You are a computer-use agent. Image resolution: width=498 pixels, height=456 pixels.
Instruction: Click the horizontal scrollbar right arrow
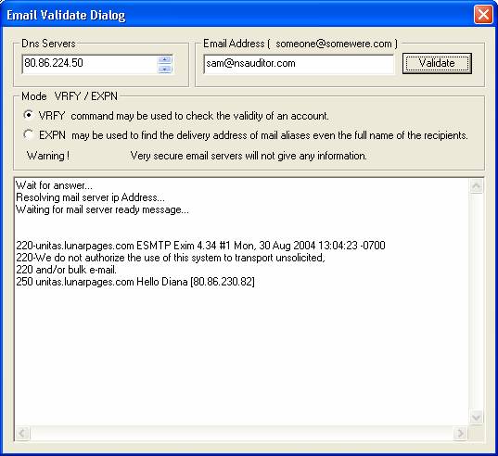click(460, 433)
